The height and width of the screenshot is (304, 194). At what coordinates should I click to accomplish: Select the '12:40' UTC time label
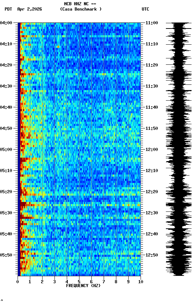[152, 234]
